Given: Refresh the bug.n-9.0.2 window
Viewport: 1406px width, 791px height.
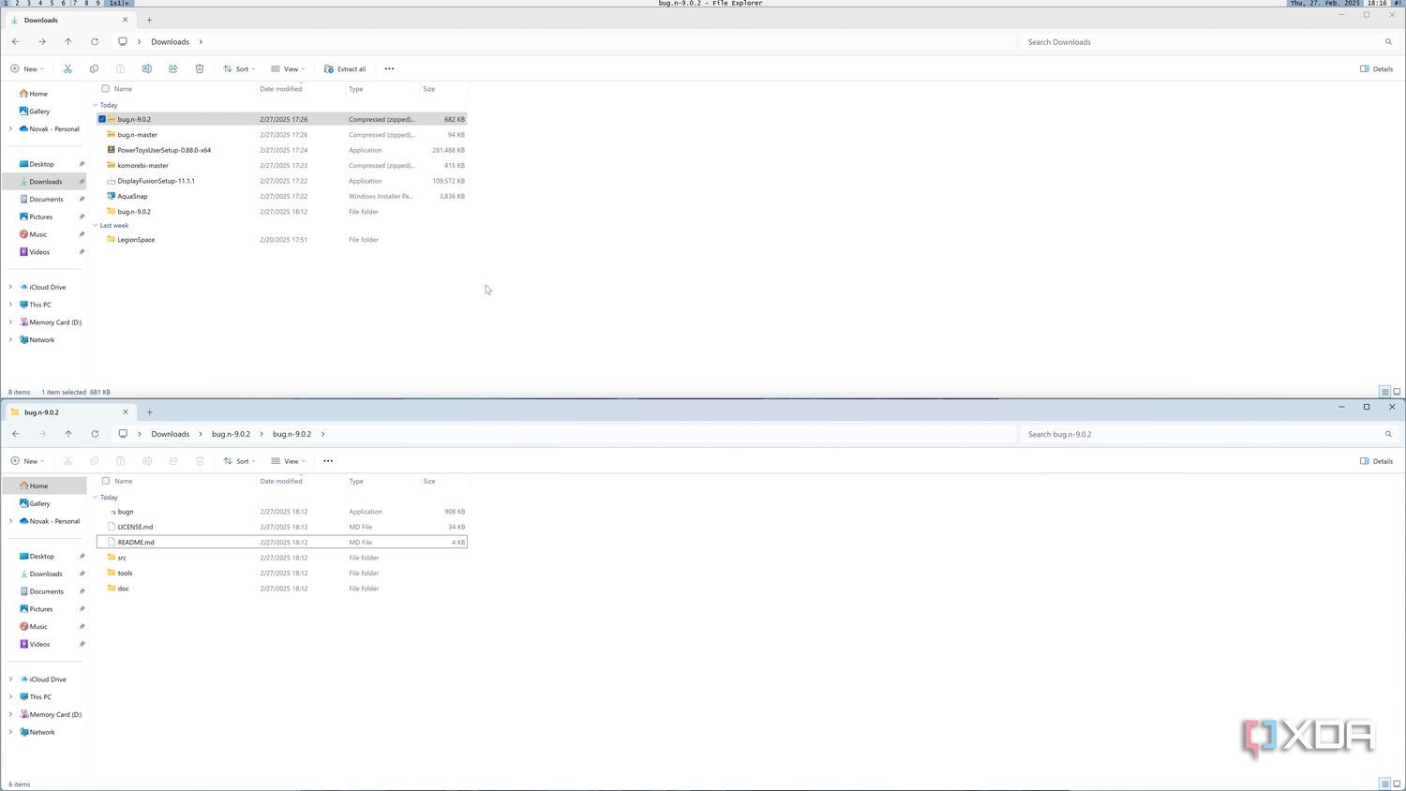Looking at the screenshot, I should 95,434.
